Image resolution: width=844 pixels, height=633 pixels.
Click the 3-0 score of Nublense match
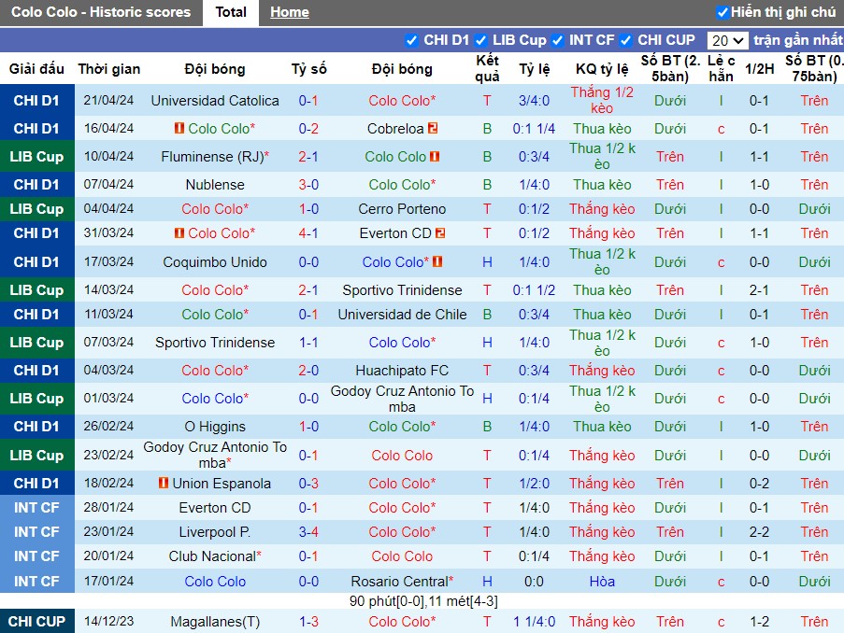[308, 185]
